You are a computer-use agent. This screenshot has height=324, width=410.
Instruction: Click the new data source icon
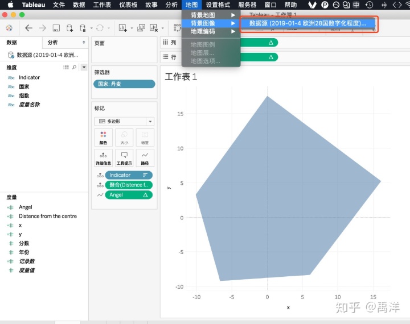[69, 28]
